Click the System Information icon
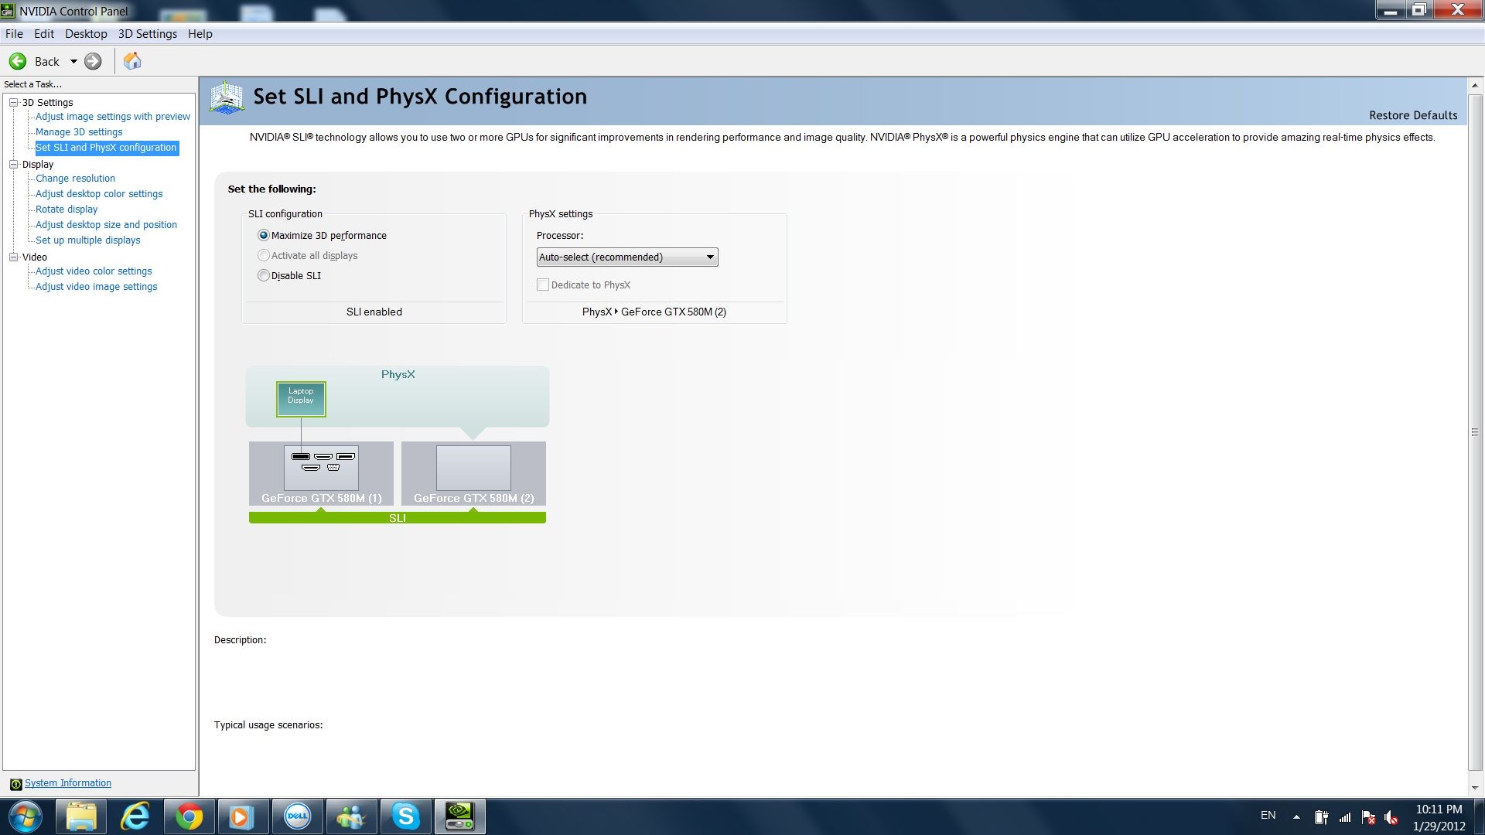 point(15,784)
